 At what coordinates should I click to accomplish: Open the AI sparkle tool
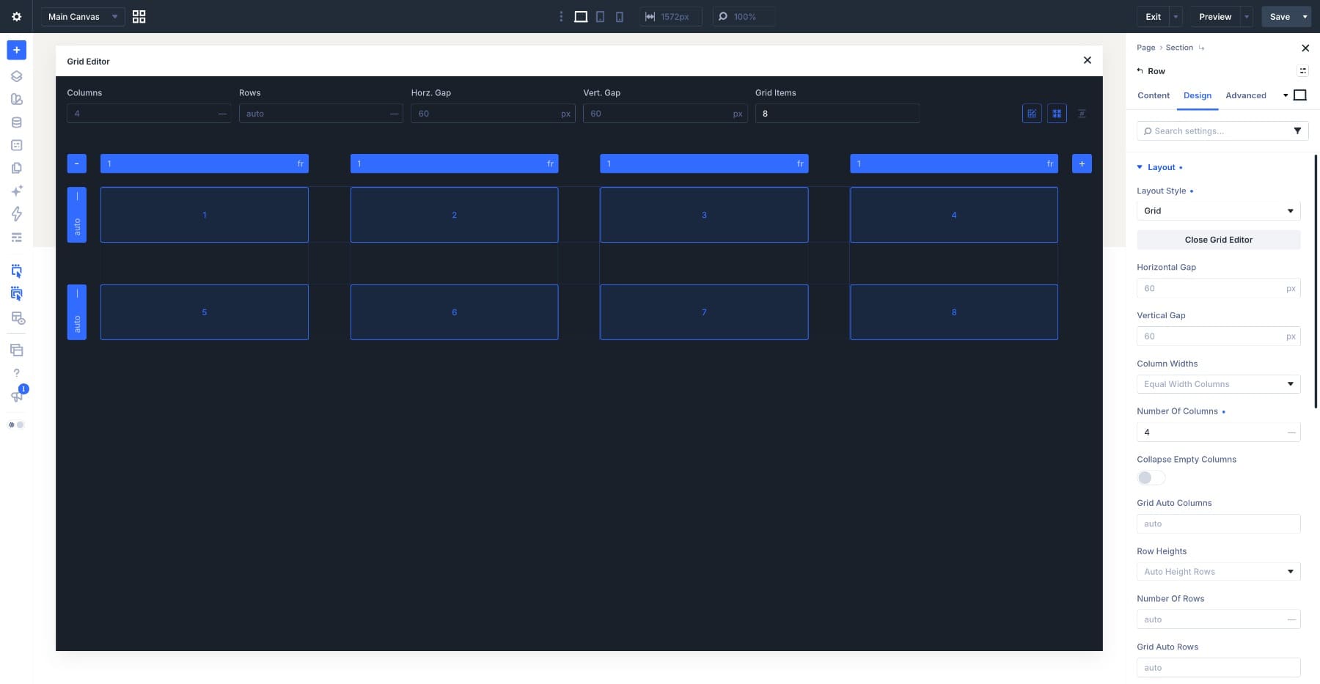pyautogui.click(x=16, y=191)
